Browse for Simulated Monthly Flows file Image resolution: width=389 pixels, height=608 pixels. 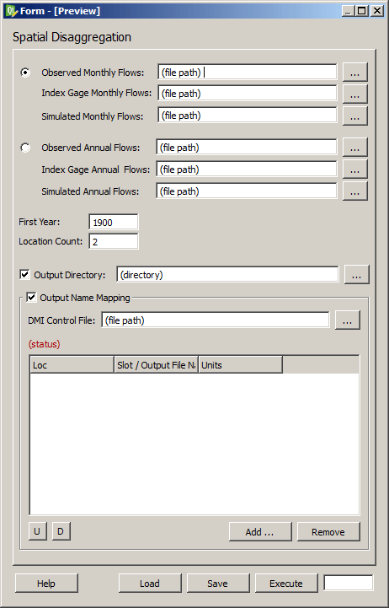coord(355,116)
